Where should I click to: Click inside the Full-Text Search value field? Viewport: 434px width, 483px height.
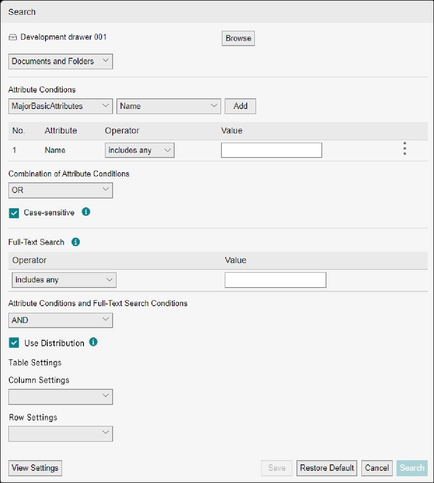[275, 279]
